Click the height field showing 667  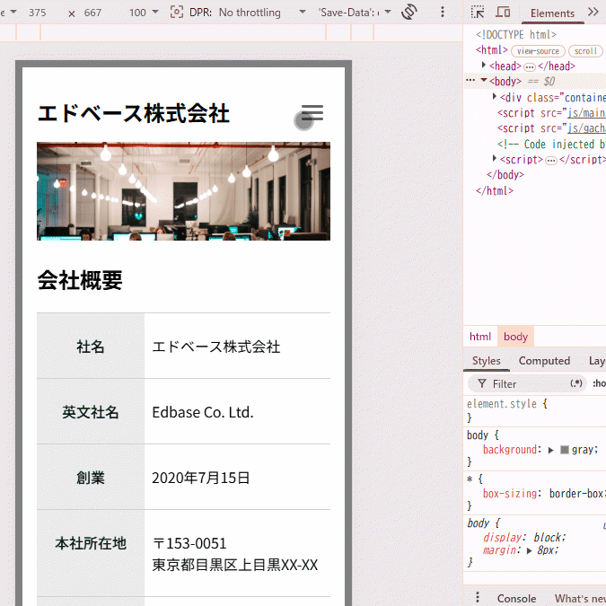[93, 13]
